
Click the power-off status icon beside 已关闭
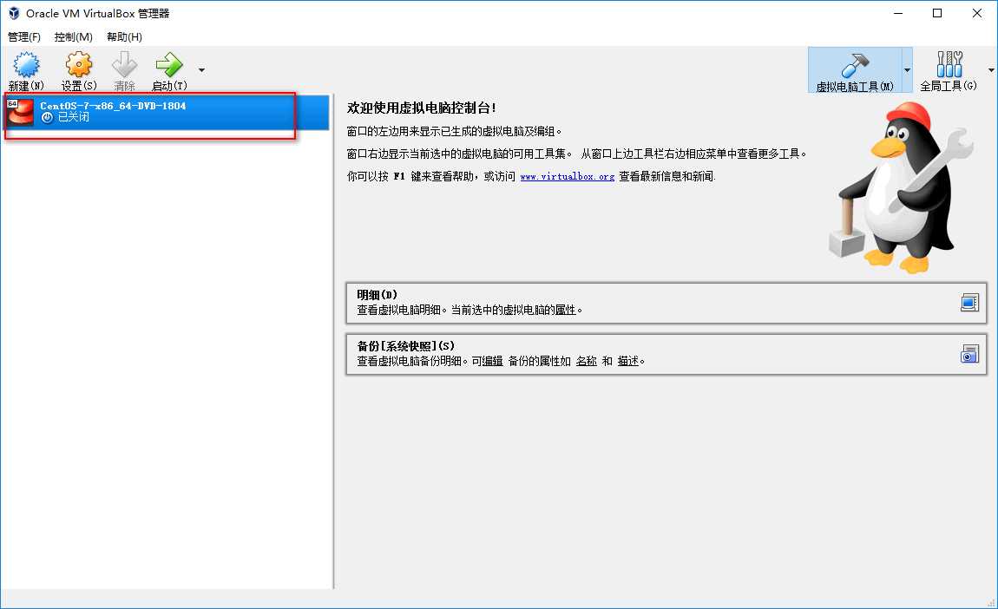pos(47,118)
